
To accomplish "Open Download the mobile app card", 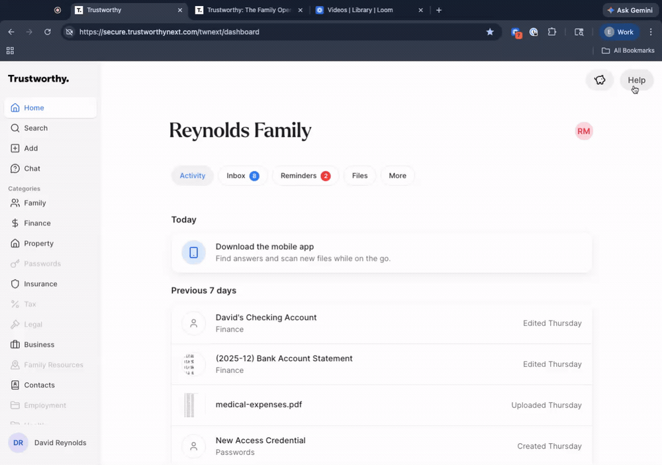I will click(x=381, y=252).
